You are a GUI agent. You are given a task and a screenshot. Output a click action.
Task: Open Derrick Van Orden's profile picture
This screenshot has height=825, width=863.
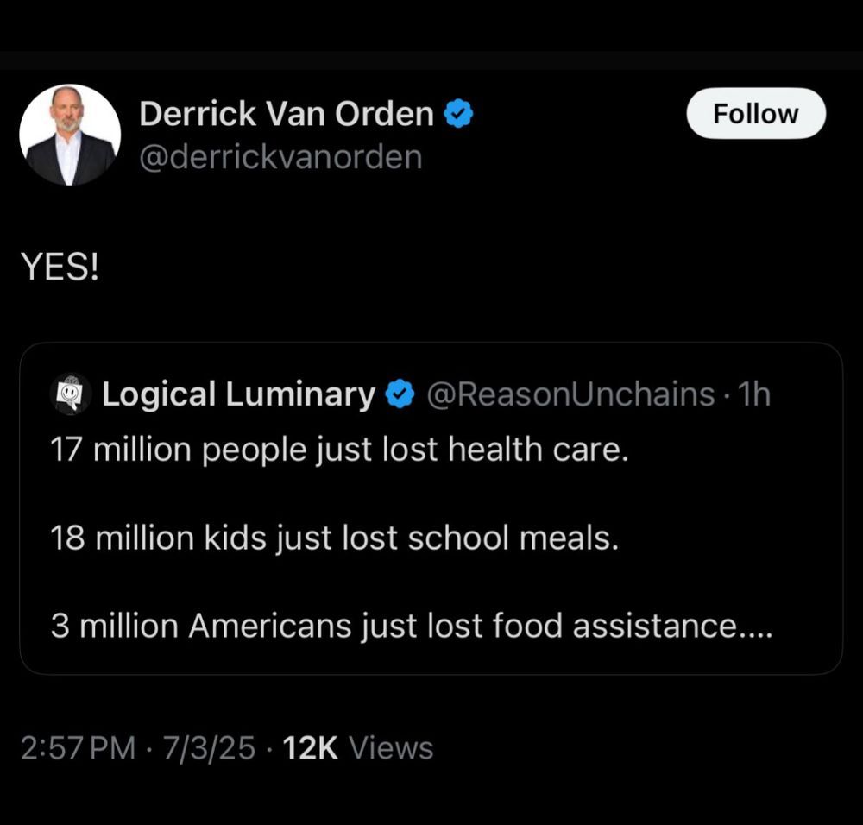pos(70,135)
